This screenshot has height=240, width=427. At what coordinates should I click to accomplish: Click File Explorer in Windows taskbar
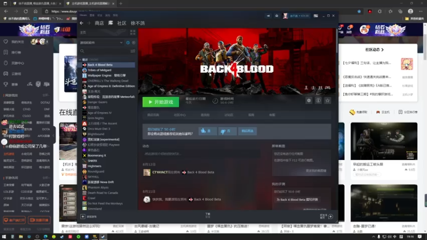click(x=21, y=237)
